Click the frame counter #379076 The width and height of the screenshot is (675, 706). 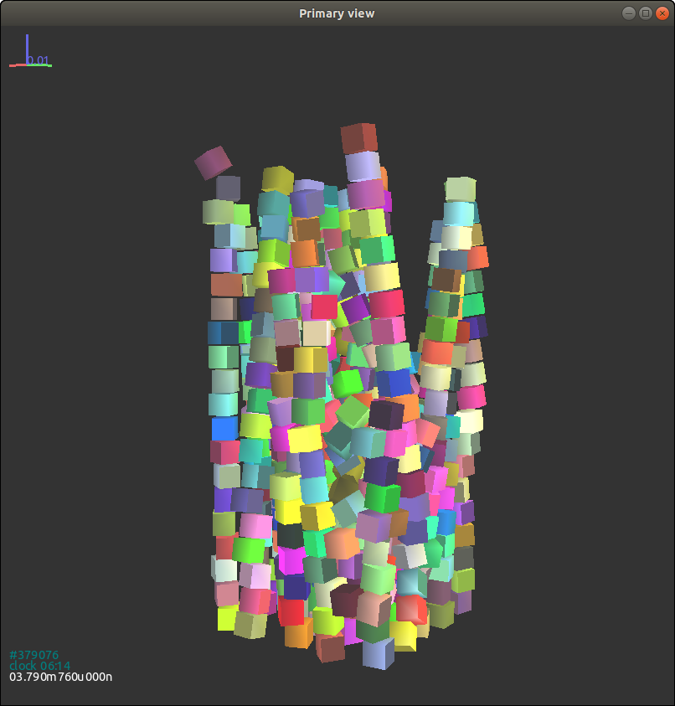coord(34,655)
